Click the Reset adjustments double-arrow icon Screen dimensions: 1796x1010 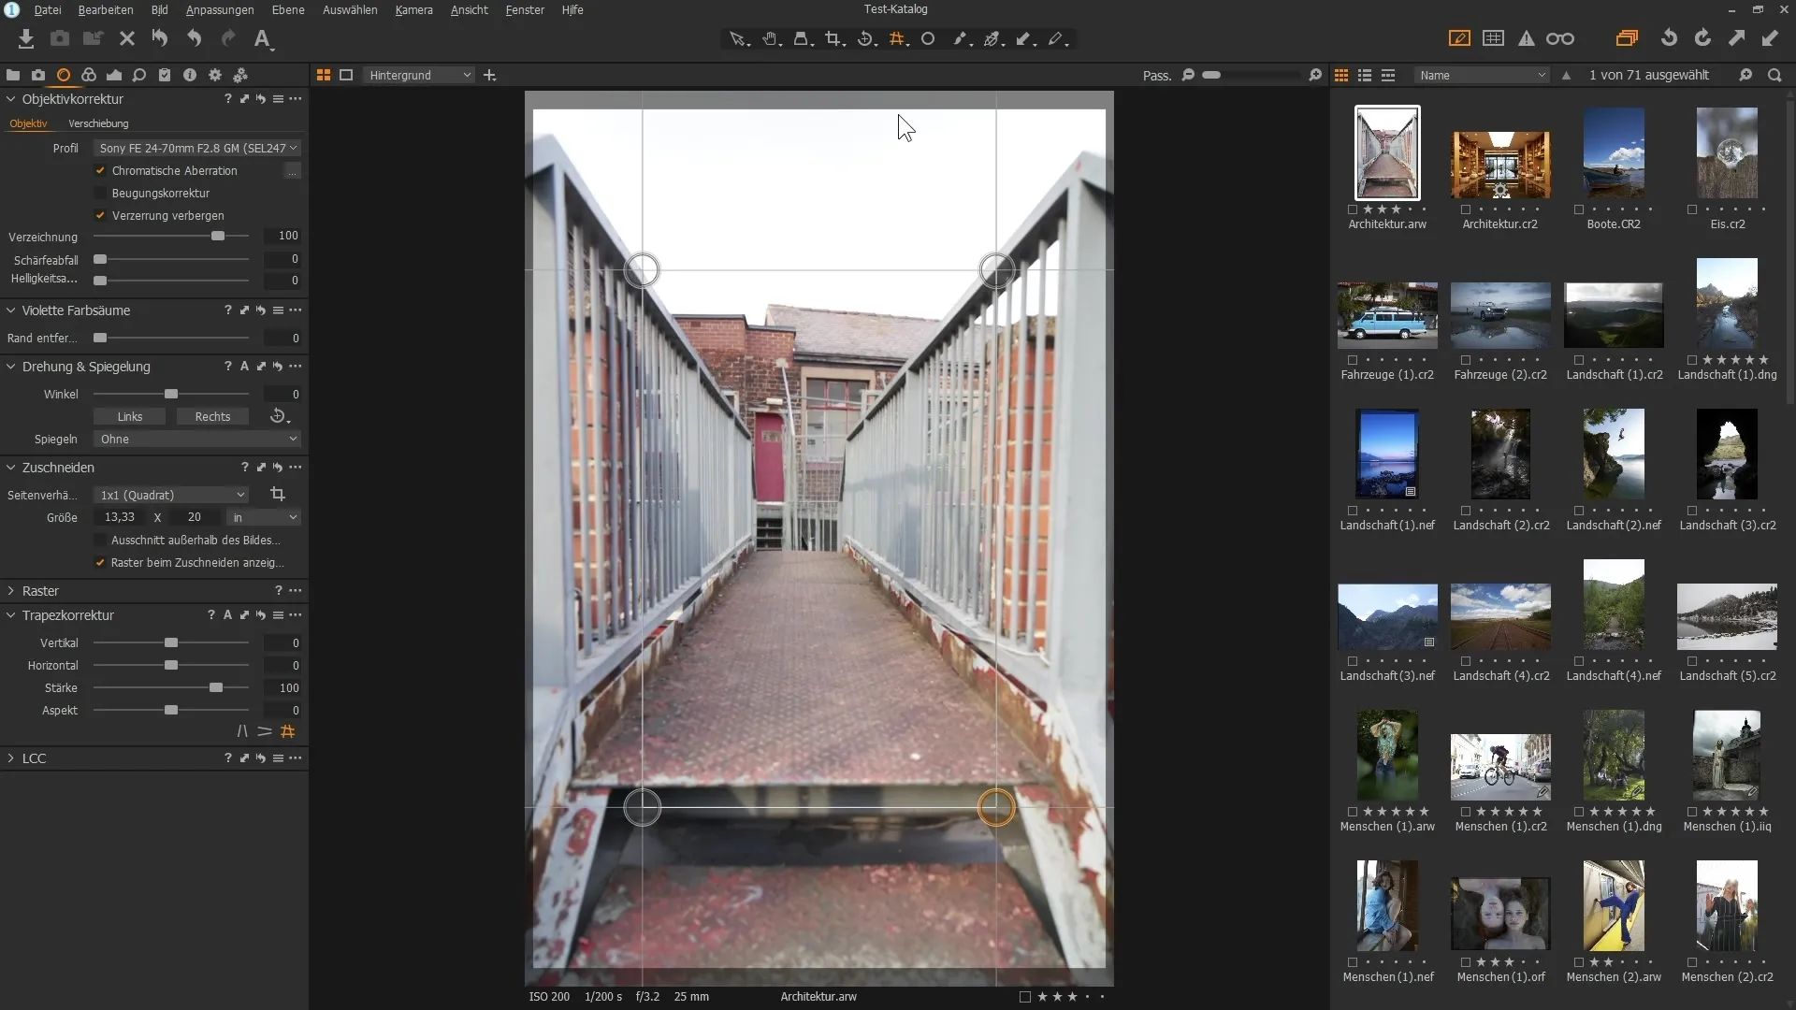click(x=160, y=38)
